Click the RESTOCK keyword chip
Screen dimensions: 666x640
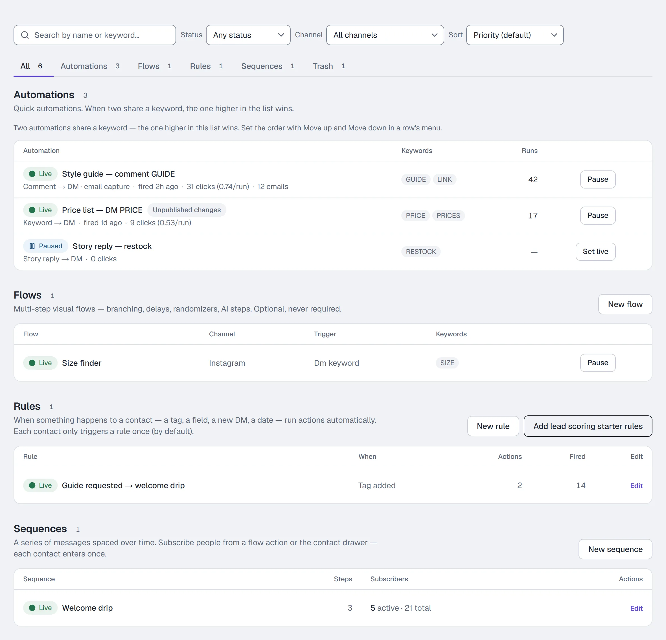421,252
